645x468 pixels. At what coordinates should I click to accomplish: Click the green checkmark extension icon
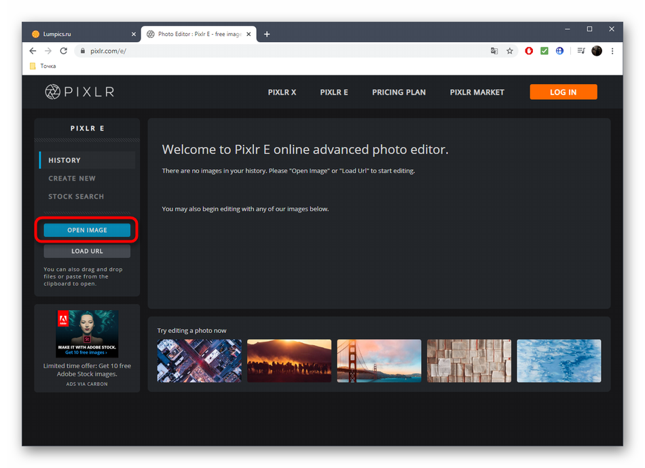click(x=545, y=51)
